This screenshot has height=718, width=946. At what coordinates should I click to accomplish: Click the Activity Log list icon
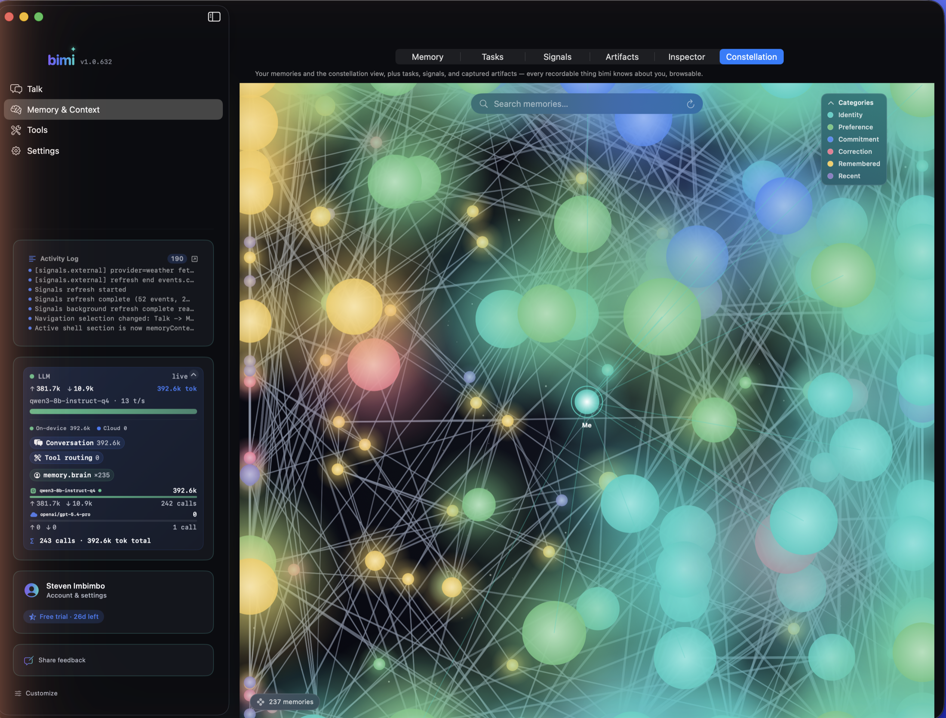(x=32, y=259)
